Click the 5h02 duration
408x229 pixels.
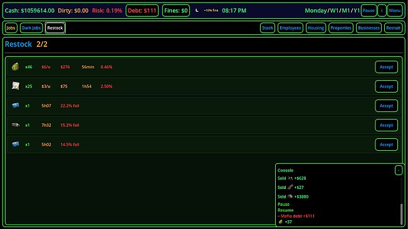point(46,145)
